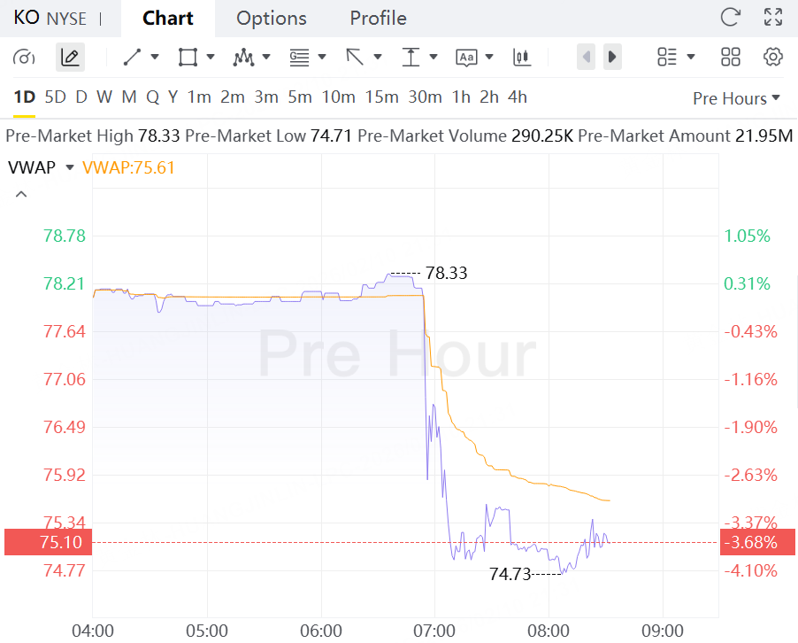
Task: Select the text annotation tool
Action: 466,58
